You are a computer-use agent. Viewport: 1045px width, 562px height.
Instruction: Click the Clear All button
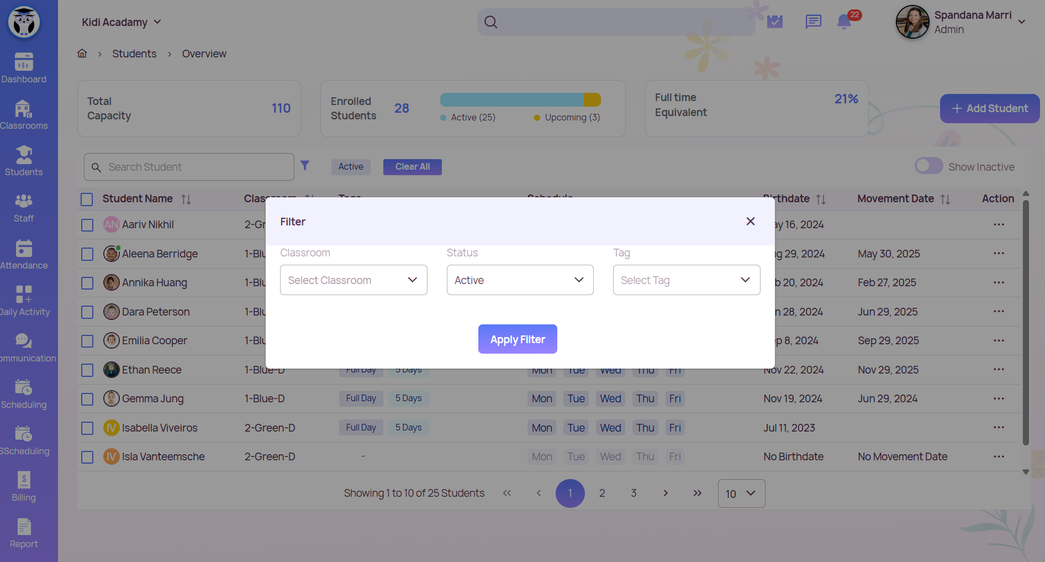point(412,167)
